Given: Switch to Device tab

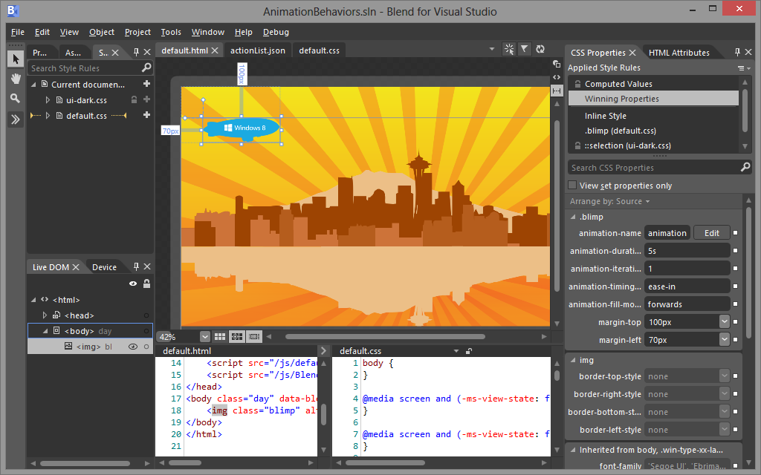Looking at the screenshot, I should (x=104, y=267).
